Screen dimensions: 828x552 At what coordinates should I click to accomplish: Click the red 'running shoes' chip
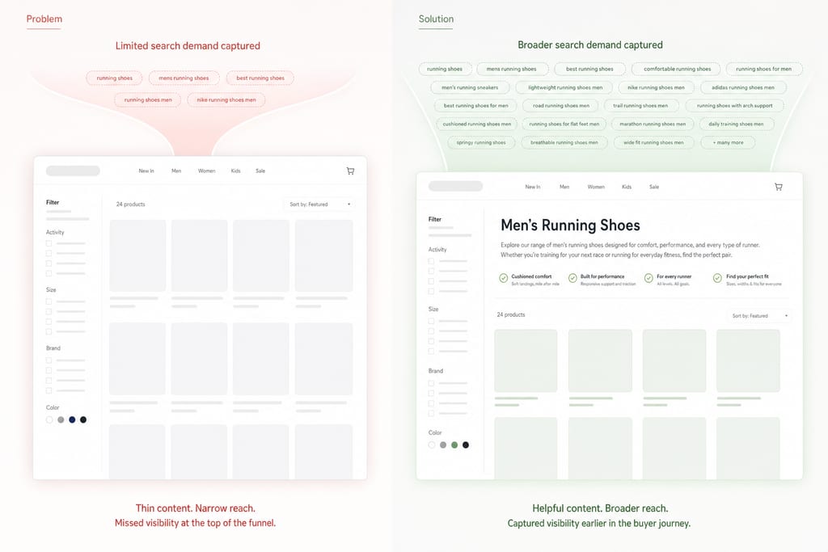(114, 78)
